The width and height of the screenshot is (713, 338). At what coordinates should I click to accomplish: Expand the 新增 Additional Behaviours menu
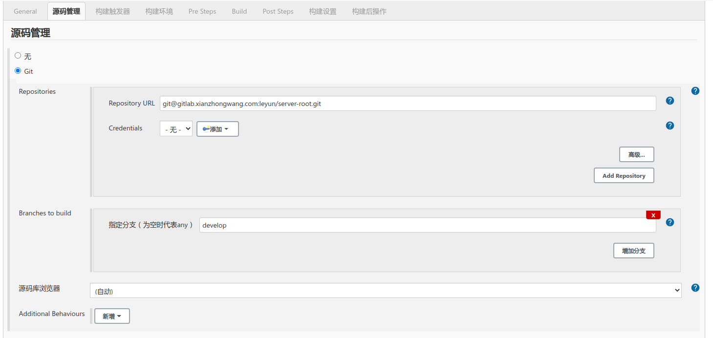click(112, 316)
